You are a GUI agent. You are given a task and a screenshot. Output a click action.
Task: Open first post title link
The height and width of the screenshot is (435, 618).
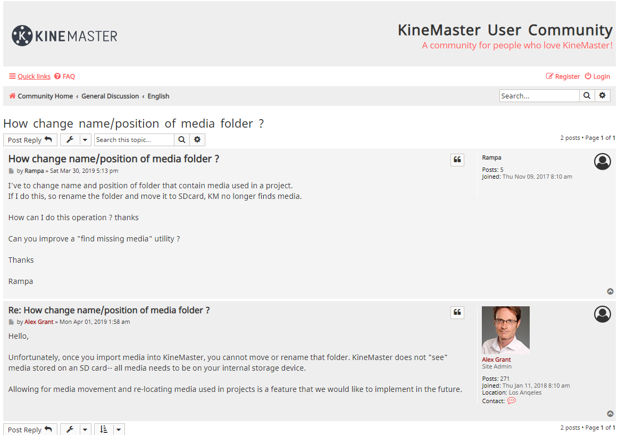(x=113, y=159)
